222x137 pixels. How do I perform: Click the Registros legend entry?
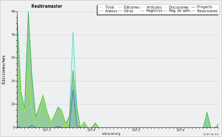tap(154, 11)
